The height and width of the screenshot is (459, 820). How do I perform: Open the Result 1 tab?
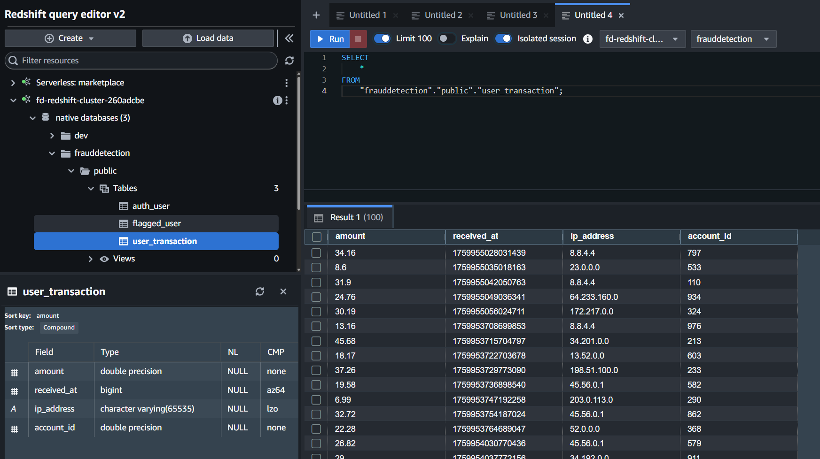[x=350, y=217]
